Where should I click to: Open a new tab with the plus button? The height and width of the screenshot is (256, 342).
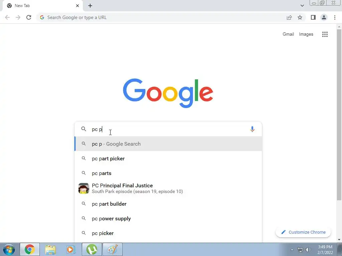(x=90, y=6)
